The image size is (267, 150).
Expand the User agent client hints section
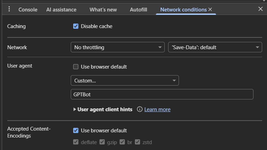point(75,109)
